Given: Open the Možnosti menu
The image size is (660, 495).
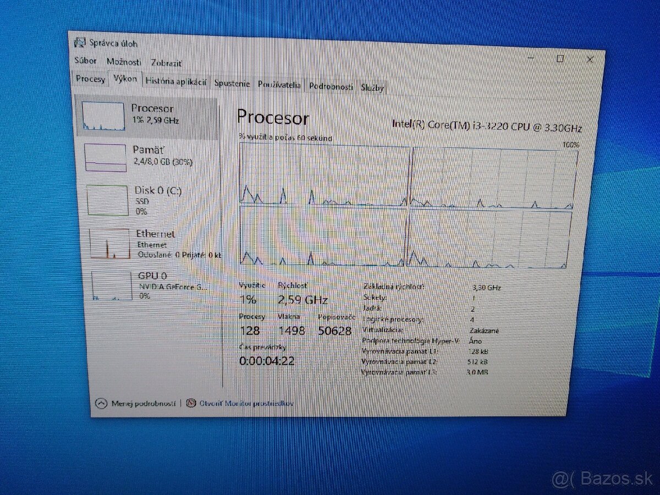Looking at the screenshot, I should click(124, 62).
